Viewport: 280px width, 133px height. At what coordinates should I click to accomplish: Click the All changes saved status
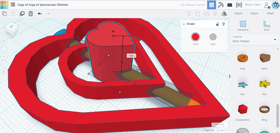click(193, 5)
